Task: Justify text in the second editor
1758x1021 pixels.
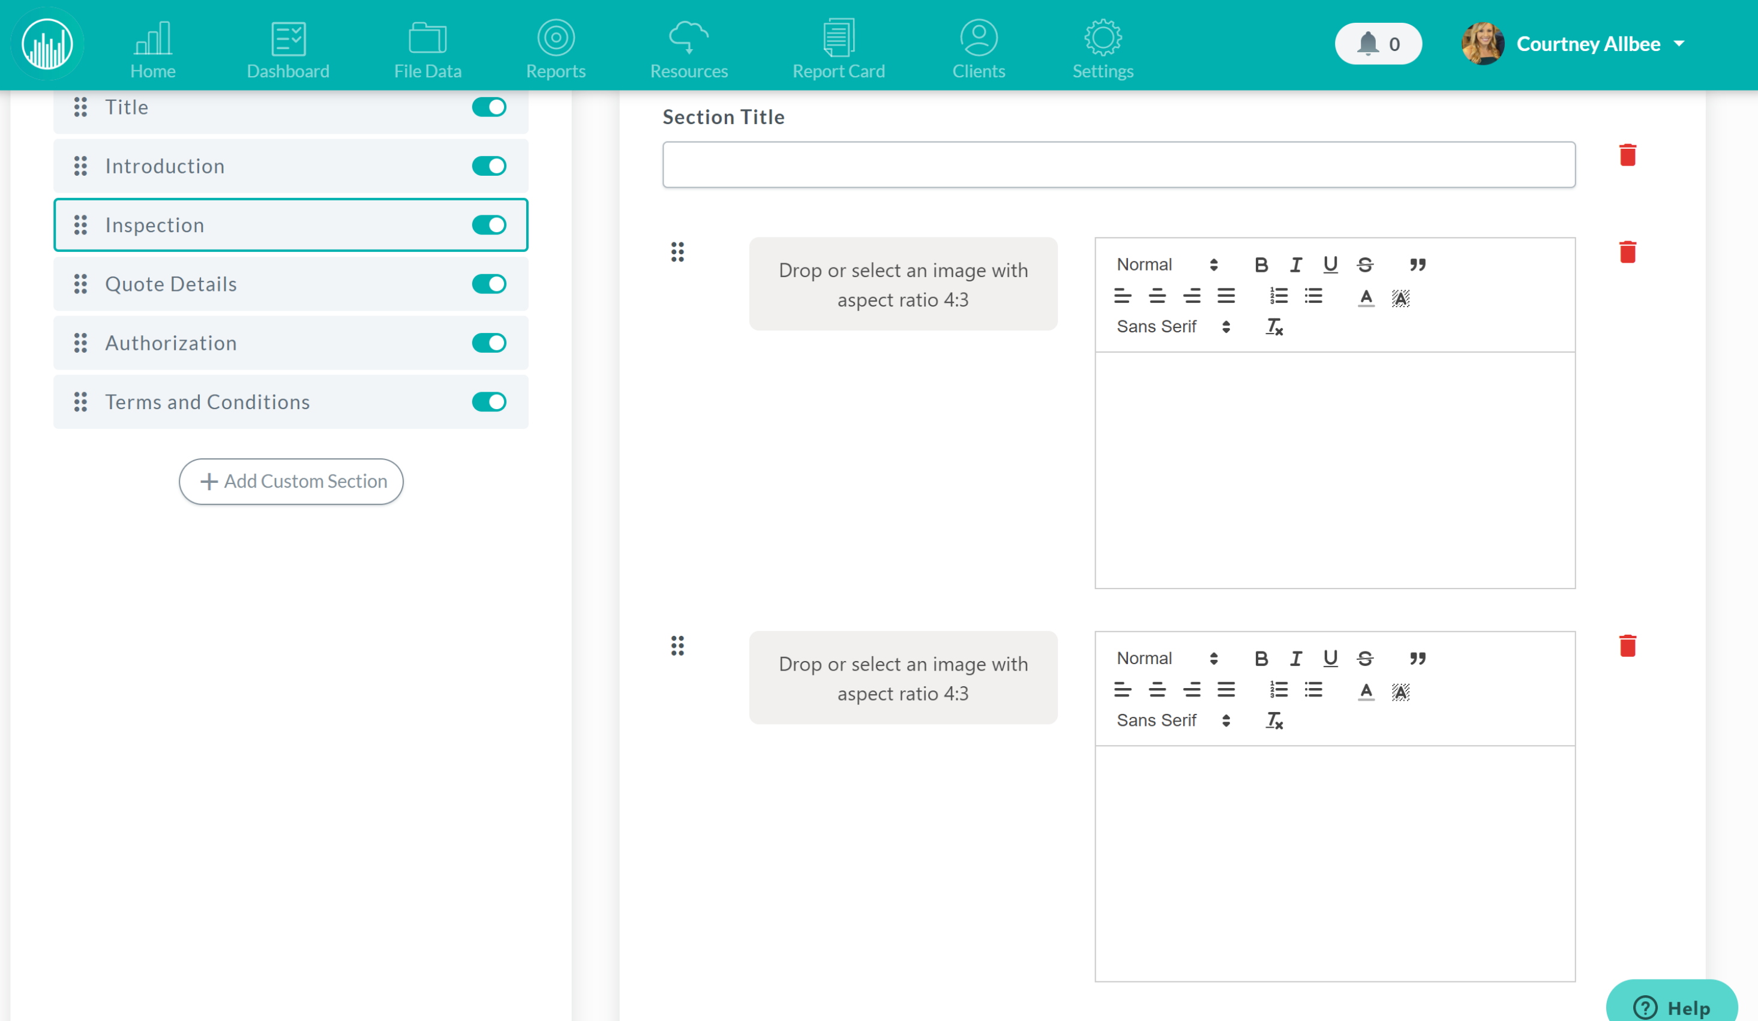Action: (x=1226, y=690)
